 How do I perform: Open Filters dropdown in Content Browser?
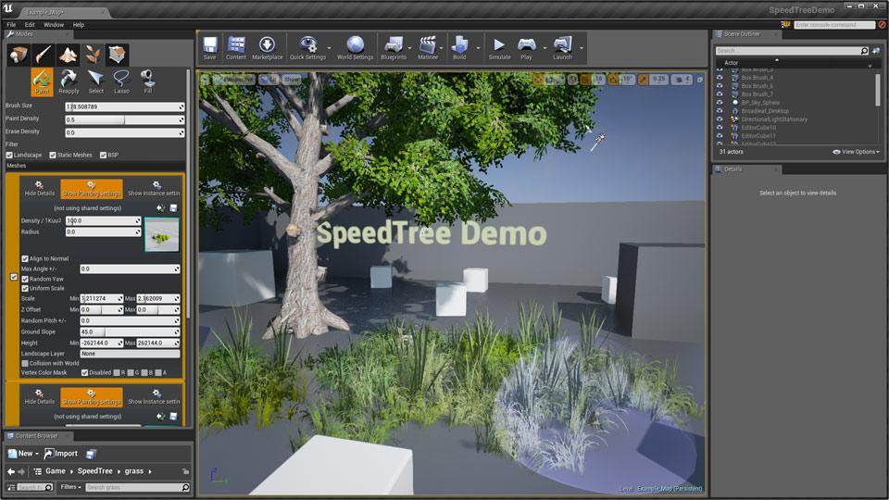click(x=71, y=487)
